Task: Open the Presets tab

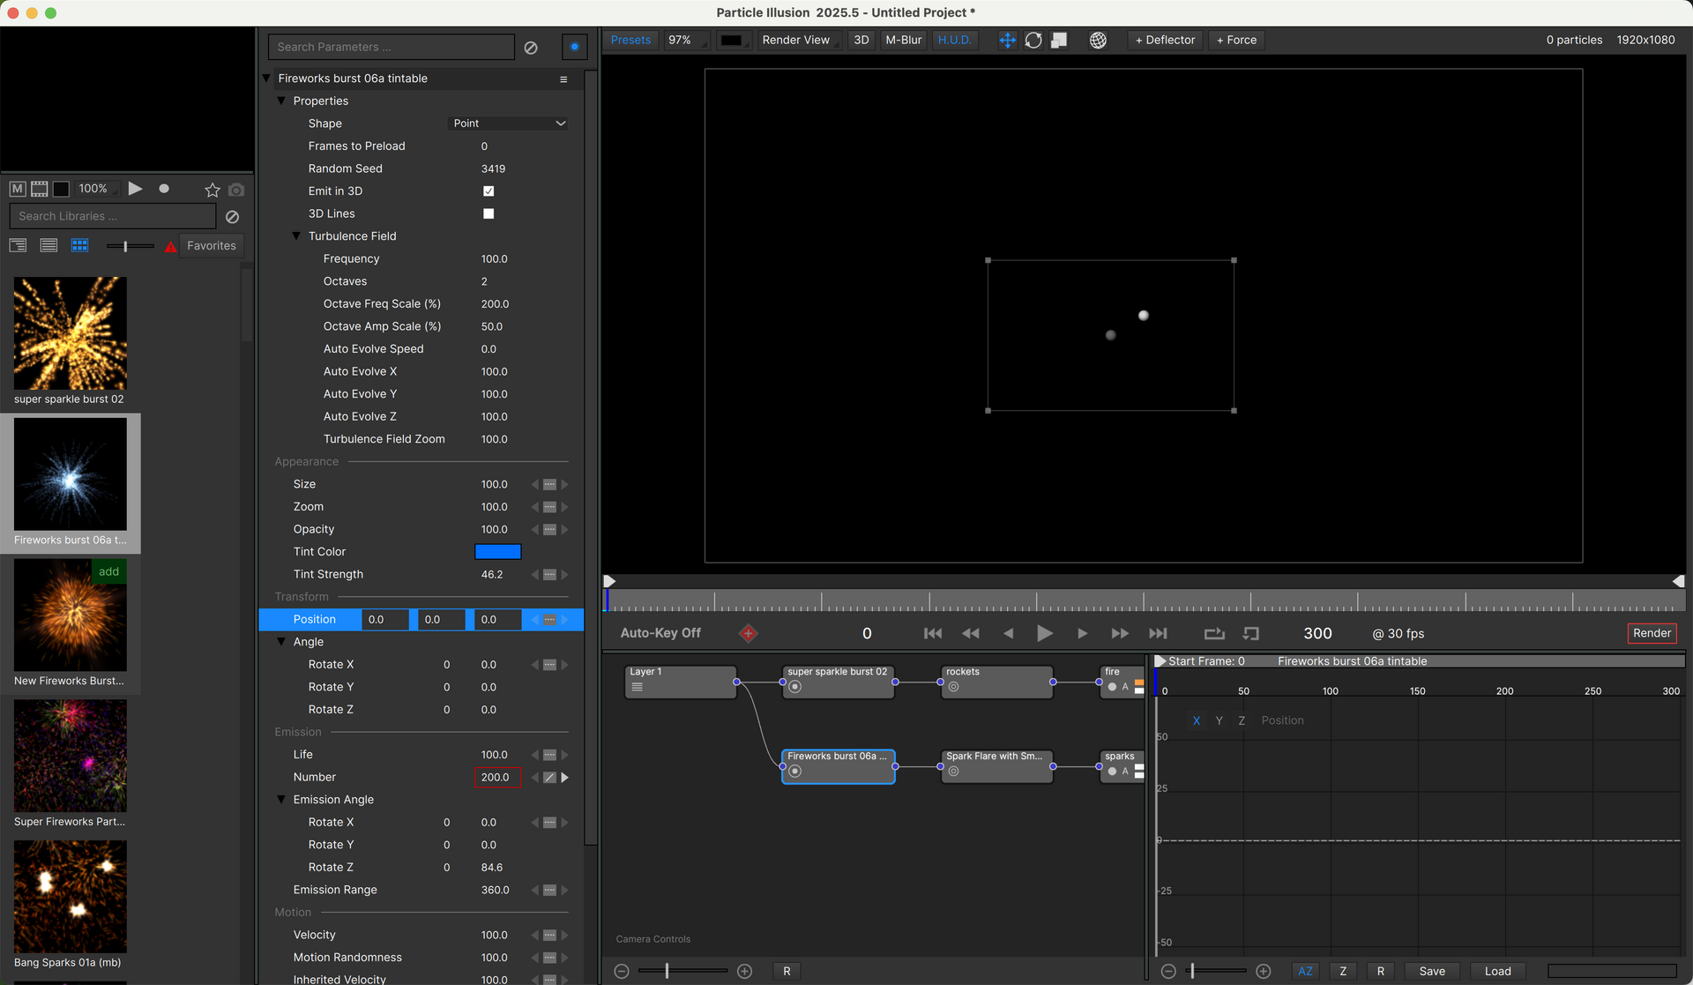Action: 630,41
